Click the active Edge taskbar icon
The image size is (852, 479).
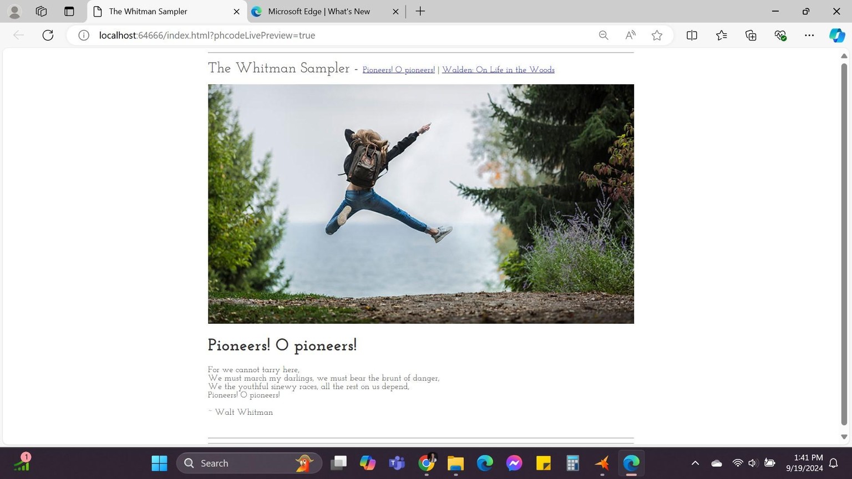tap(631, 463)
